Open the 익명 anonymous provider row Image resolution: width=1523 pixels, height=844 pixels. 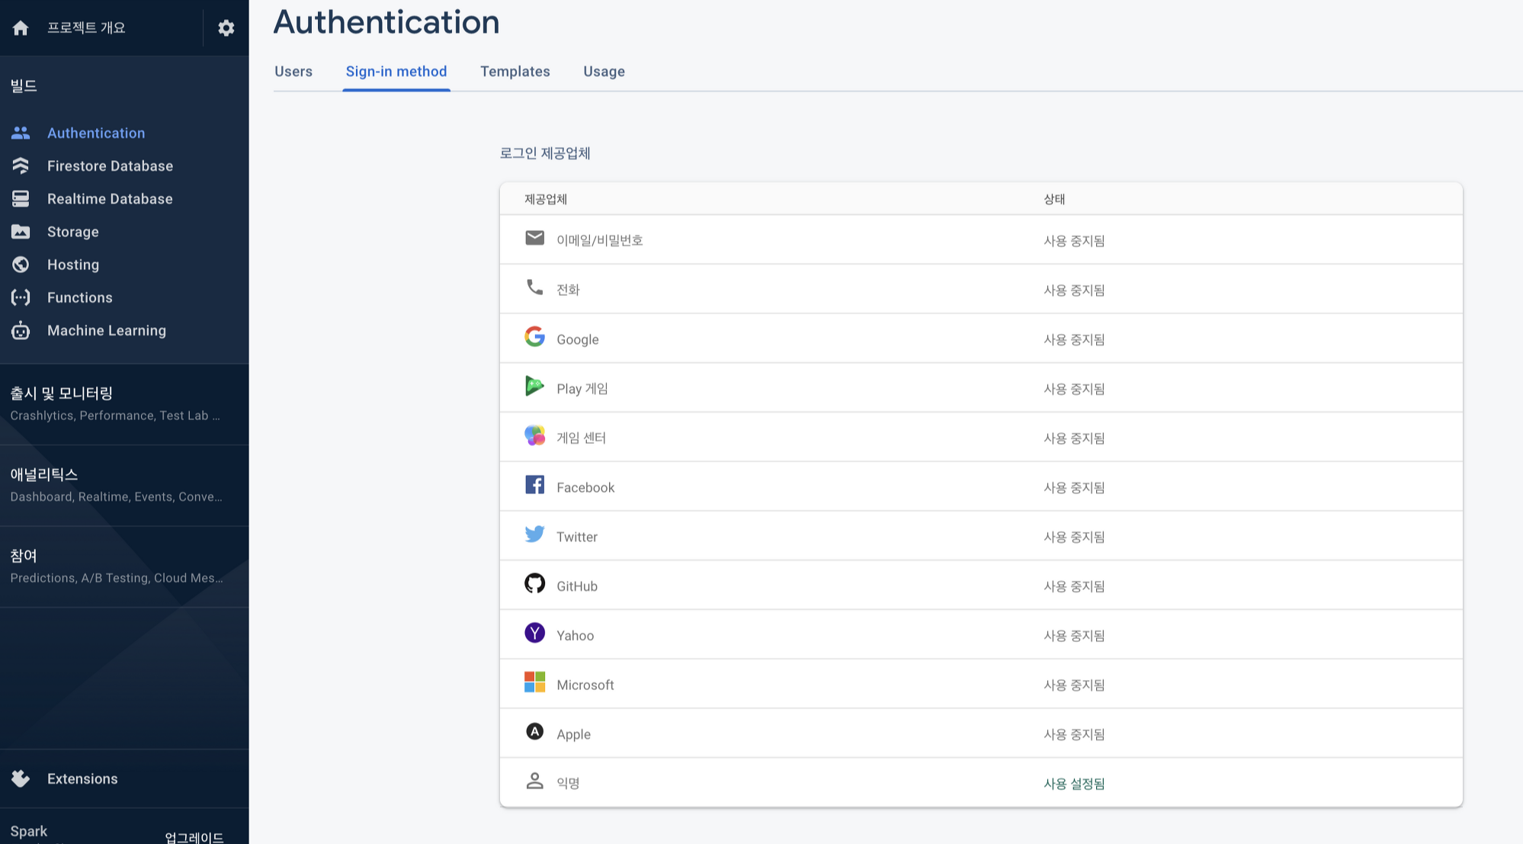click(x=981, y=783)
